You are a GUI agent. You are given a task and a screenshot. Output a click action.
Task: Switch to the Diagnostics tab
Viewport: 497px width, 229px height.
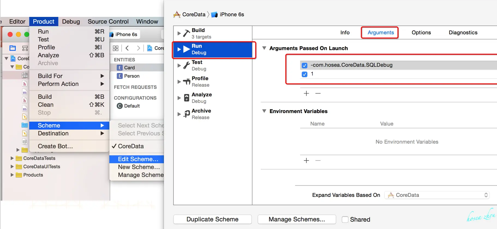463,32
